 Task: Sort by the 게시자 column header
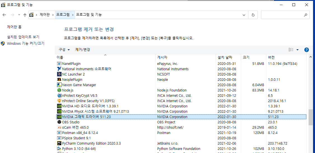186,57
